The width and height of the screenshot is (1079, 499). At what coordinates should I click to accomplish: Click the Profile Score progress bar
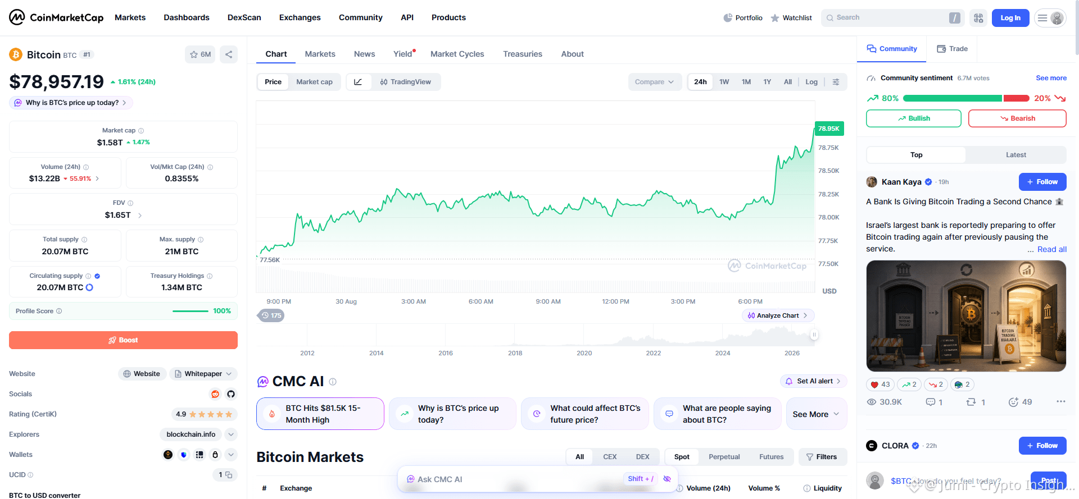(190, 311)
